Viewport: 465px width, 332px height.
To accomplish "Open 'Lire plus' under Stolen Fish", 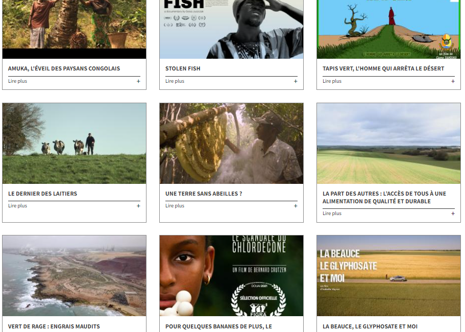I will (175, 81).
